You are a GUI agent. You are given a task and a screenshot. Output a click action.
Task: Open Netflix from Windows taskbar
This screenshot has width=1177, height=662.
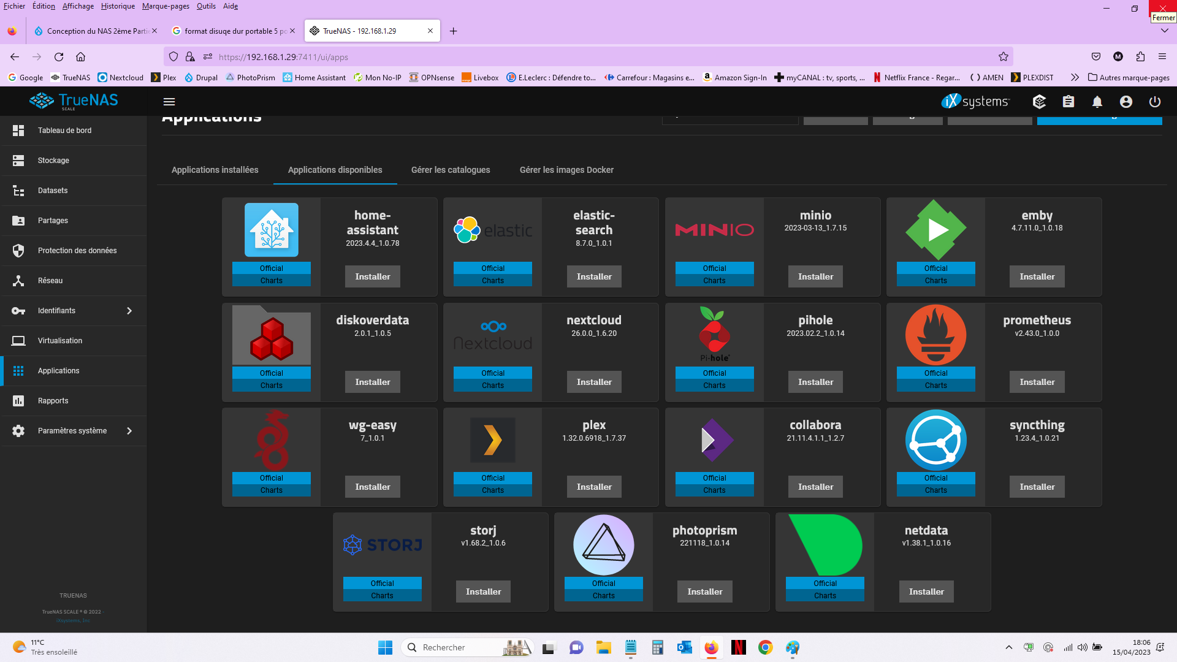click(738, 647)
